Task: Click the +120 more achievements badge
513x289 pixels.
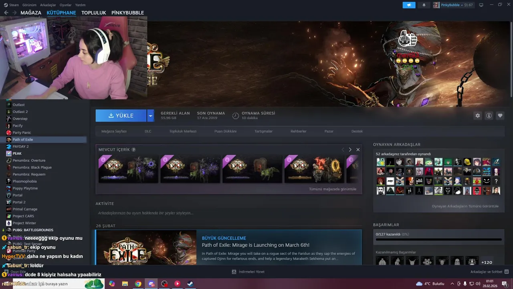Action: pyautogui.click(x=487, y=262)
